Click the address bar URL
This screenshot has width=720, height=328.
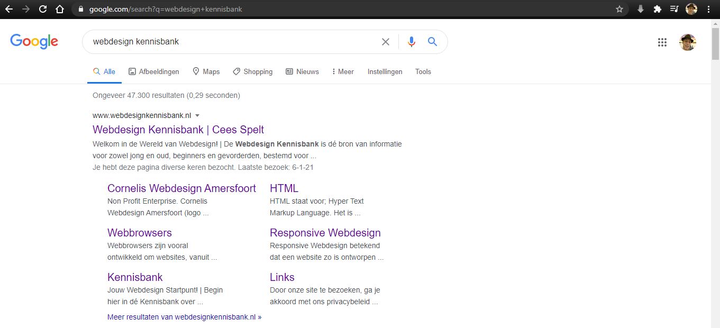point(166,9)
